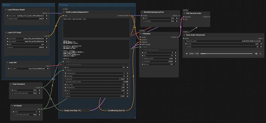Increase the temperature value
Screen dimensions: 266x123
click(127, 88)
